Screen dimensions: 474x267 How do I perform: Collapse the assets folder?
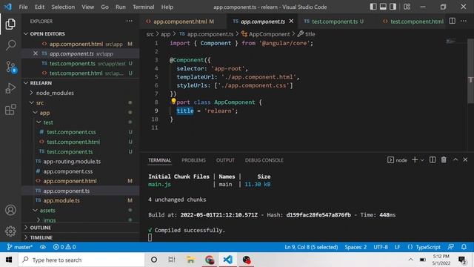pos(35,210)
